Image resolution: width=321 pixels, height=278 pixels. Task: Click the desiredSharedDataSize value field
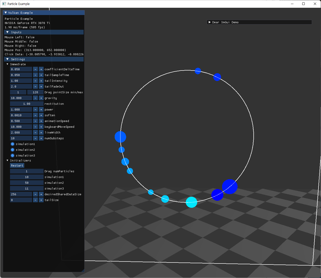click(21, 194)
